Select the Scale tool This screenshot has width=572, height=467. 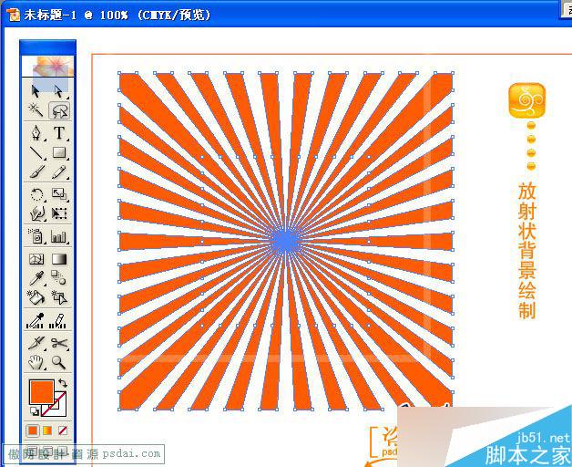tap(59, 194)
